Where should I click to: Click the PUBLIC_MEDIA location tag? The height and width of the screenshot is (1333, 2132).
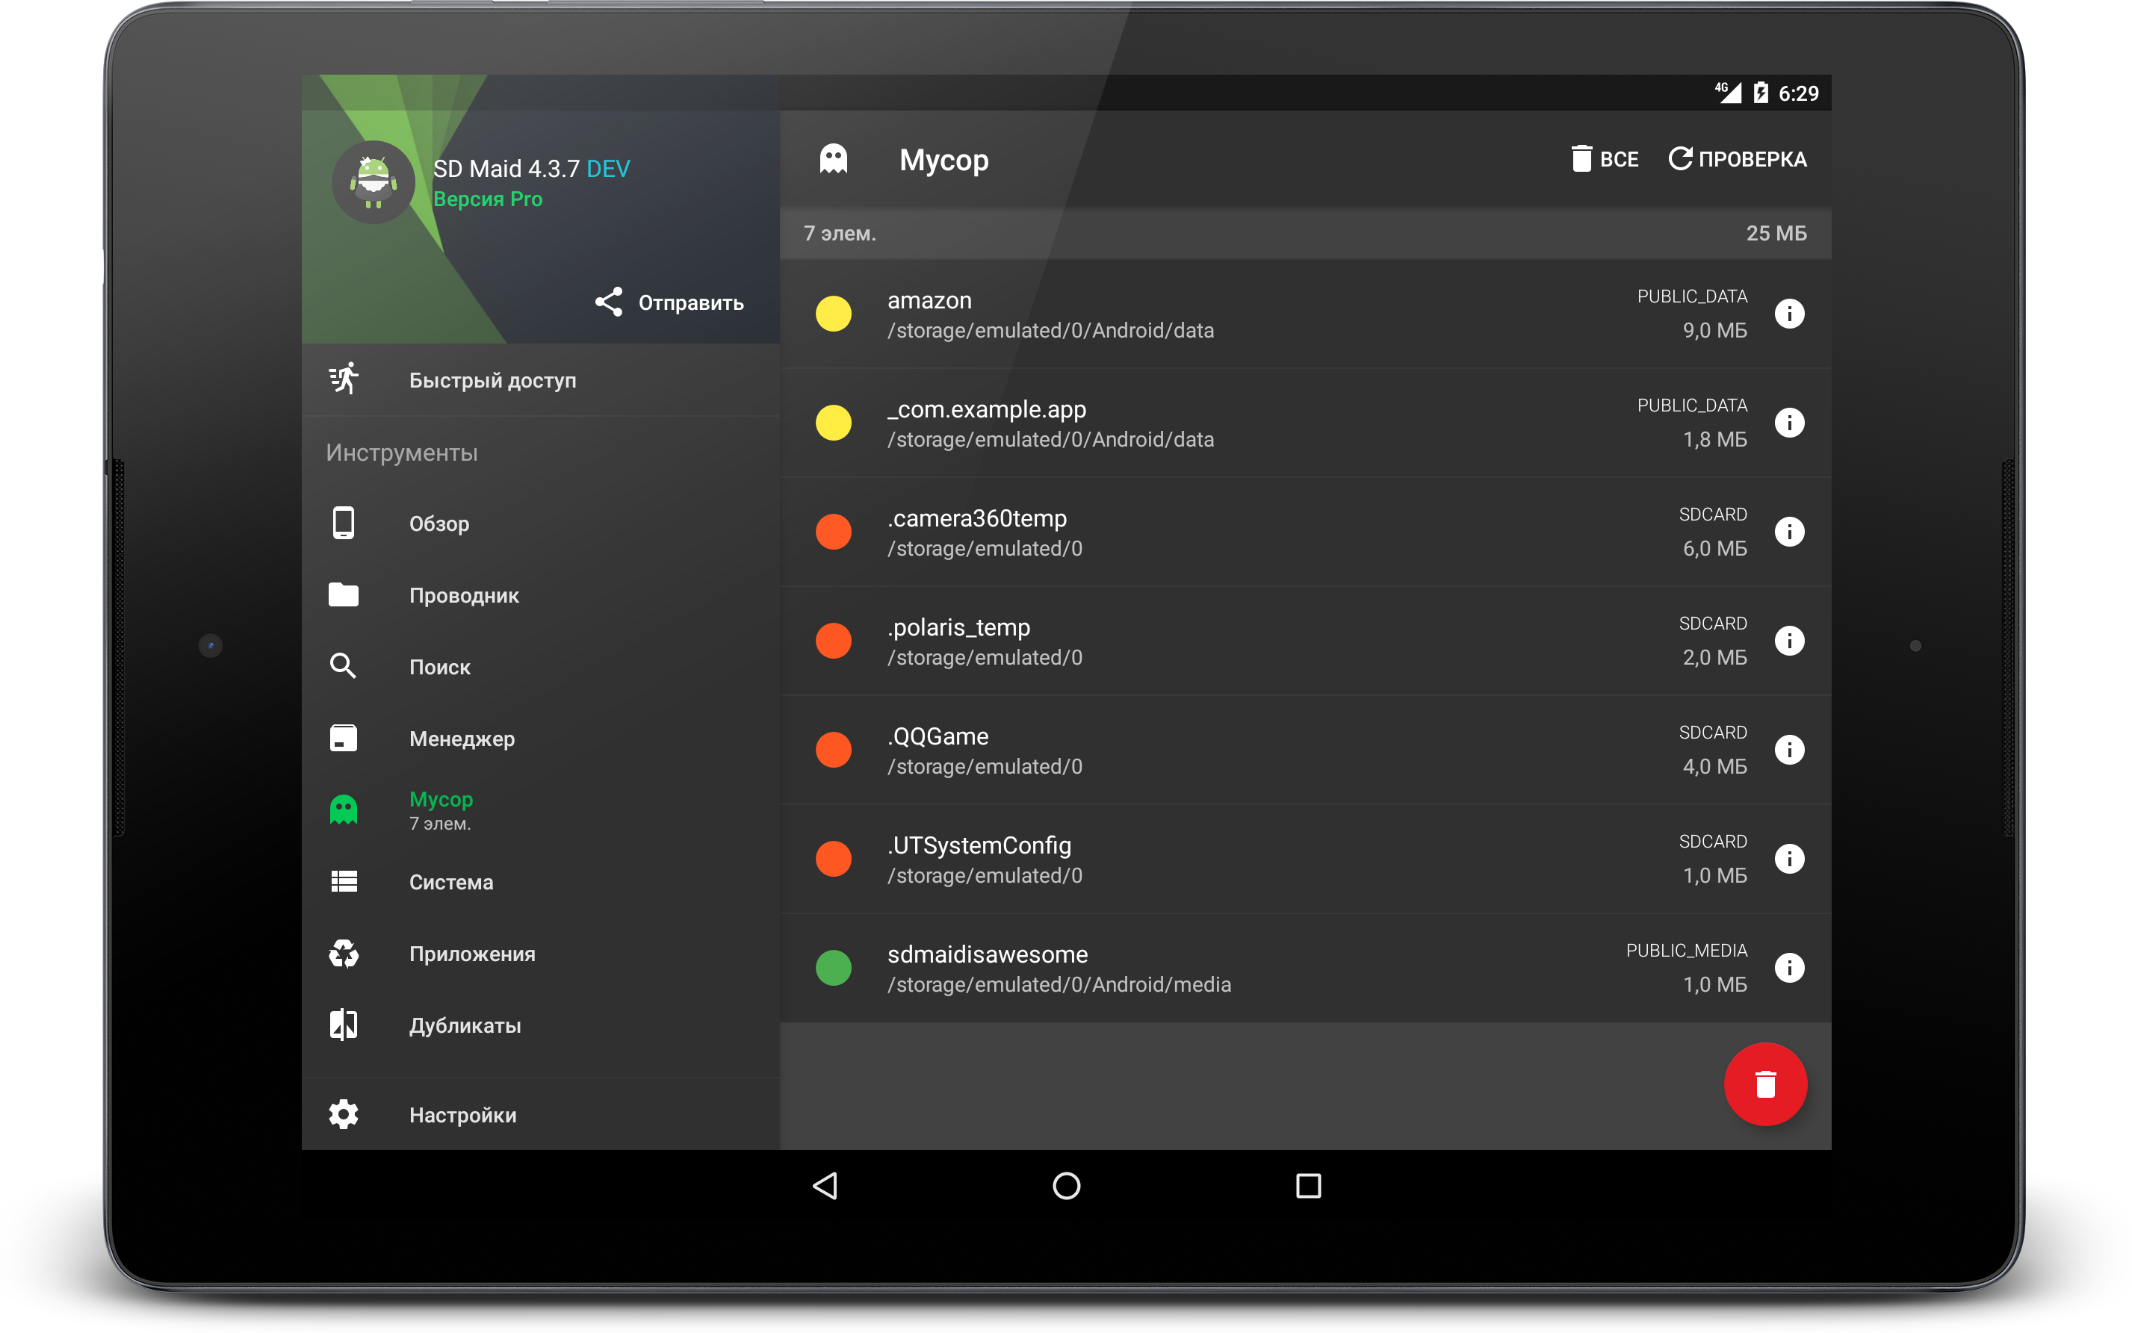(x=1686, y=951)
